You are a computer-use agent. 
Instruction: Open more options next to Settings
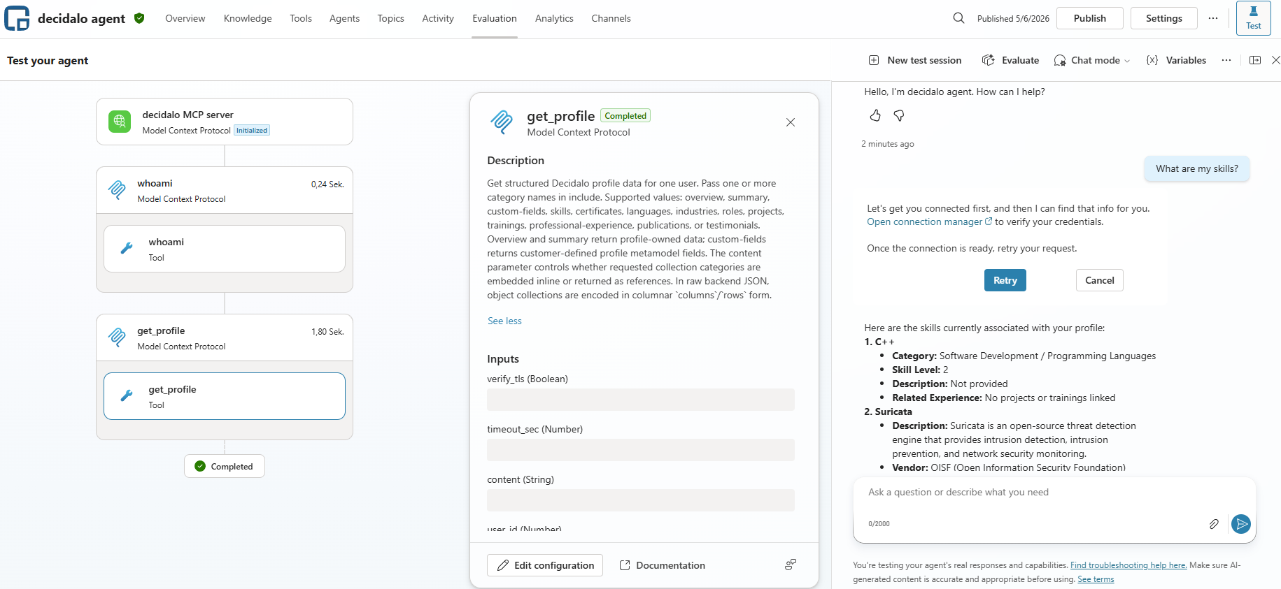1213,18
